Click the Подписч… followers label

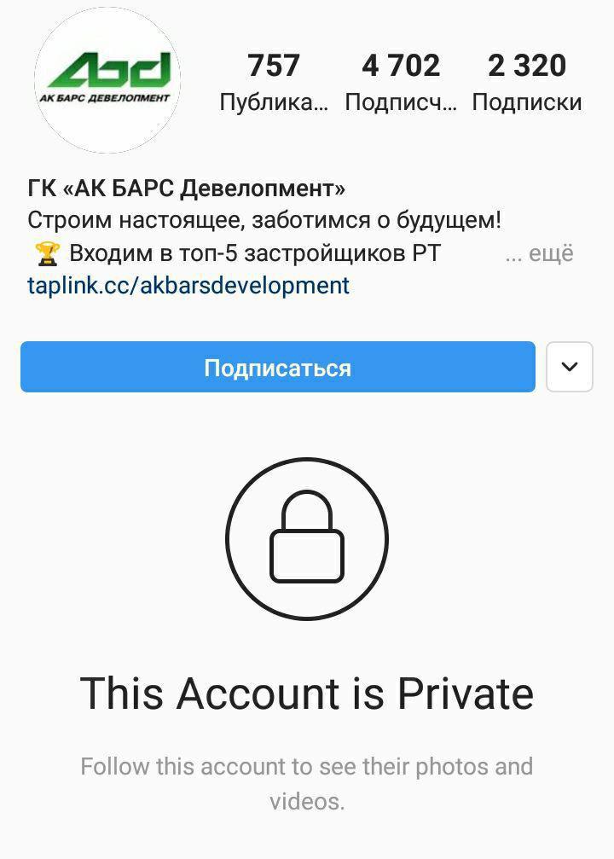click(x=401, y=102)
